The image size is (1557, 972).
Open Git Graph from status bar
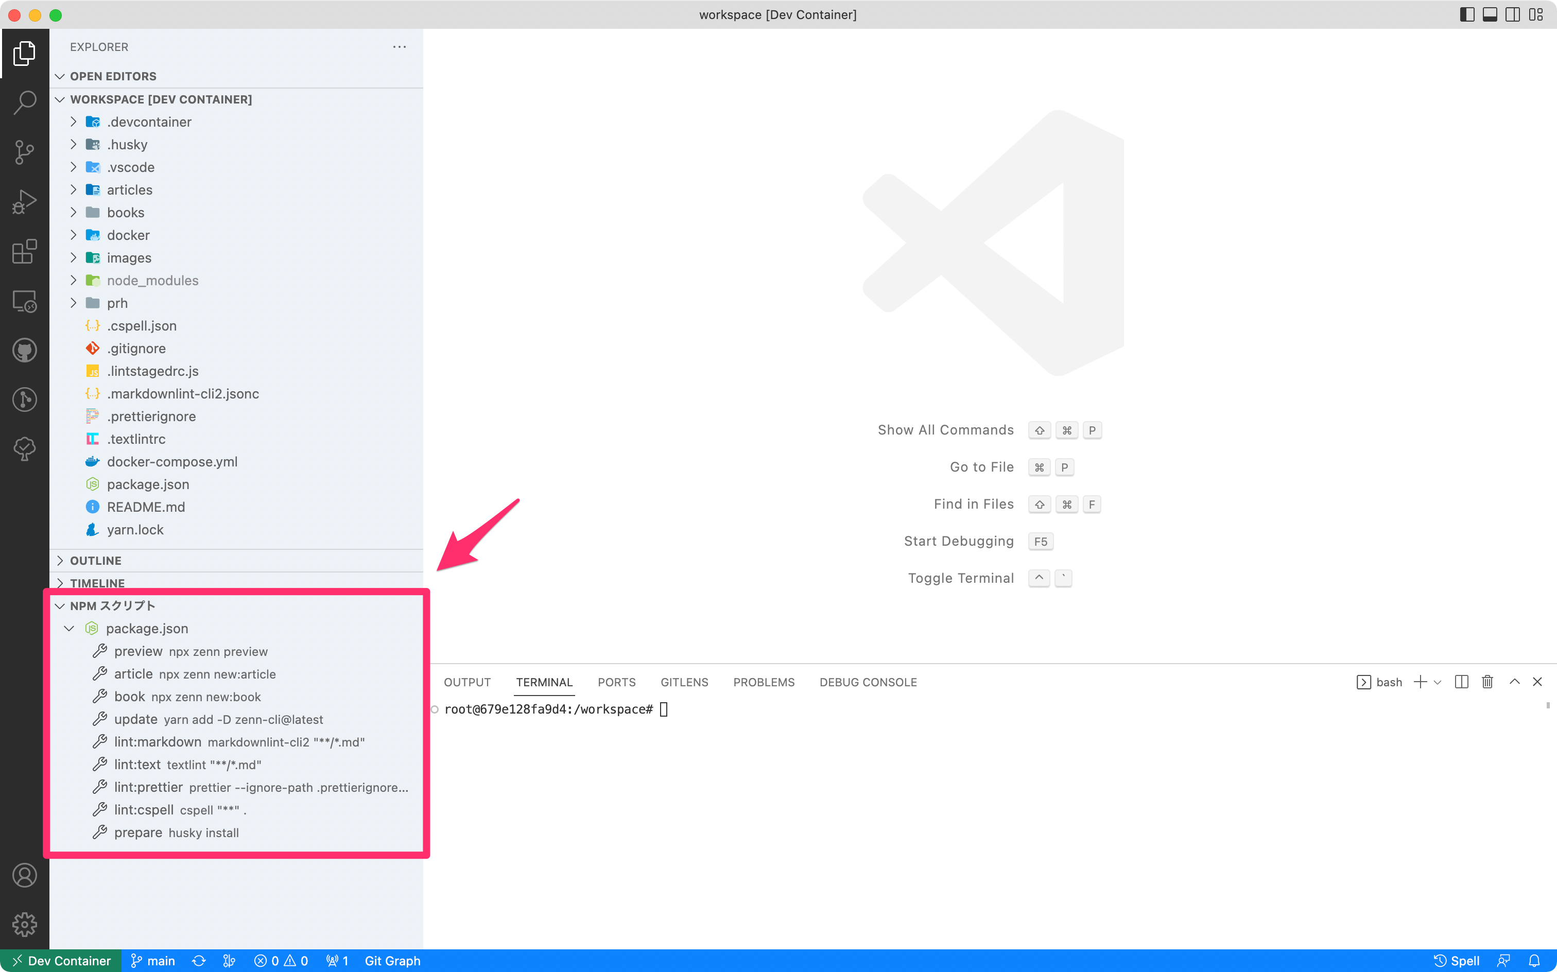[392, 961]
